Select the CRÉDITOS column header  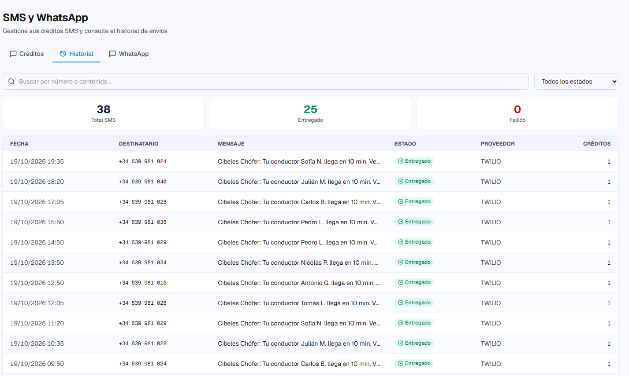pos(597,144)
